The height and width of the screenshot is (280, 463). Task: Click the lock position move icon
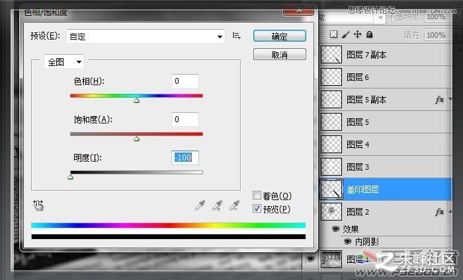pyautogui.click(x=358, y=34)
